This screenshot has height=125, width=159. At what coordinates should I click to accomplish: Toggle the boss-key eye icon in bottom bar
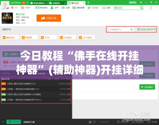point(149,122)
